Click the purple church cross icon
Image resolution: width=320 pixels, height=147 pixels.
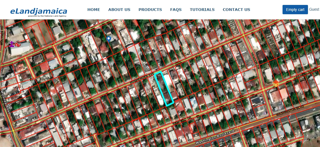[12, 44]
